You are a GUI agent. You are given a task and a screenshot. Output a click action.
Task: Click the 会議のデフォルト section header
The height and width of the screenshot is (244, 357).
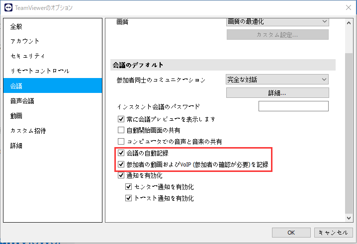[223, 65]
